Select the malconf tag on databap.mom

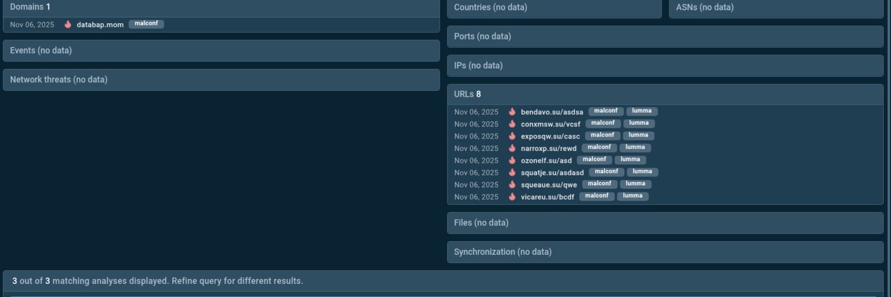146,24
